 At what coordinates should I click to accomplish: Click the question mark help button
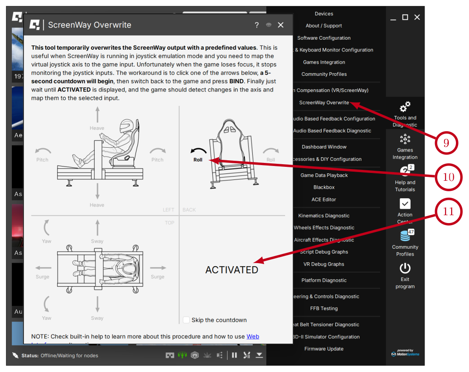click(x=257, y=25)
